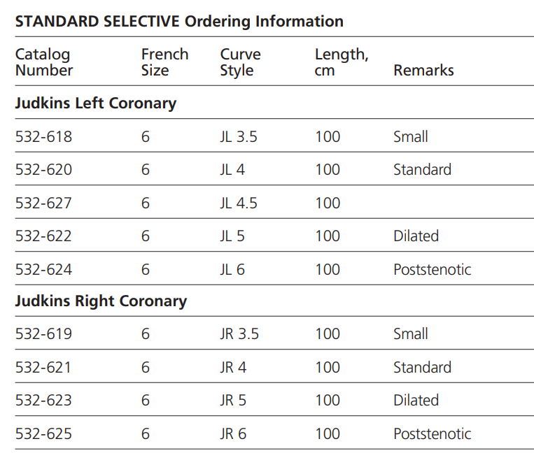Click catalog number 532-620
The image size is (534, 453).
click(x=43, y=170)
